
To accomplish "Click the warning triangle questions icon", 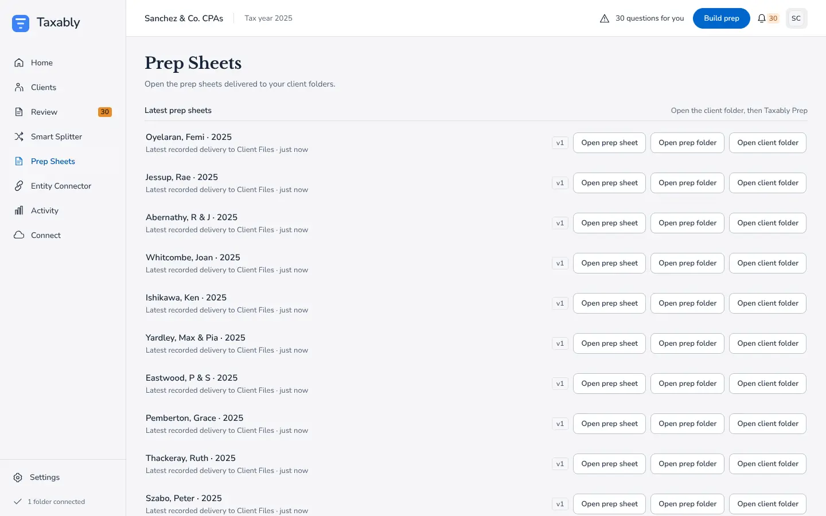I will pos(605,18).
